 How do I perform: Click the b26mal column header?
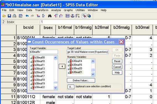coord(102,30)
